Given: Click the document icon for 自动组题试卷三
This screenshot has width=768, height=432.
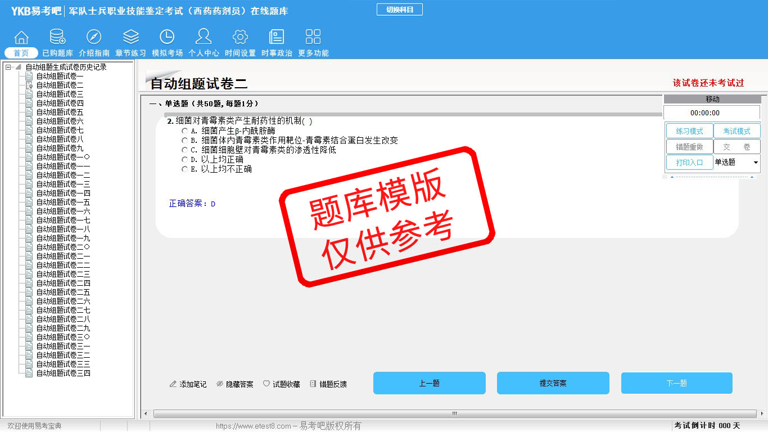Looking at the screenshot, I should pyautogui.click(x=29, y=94).
